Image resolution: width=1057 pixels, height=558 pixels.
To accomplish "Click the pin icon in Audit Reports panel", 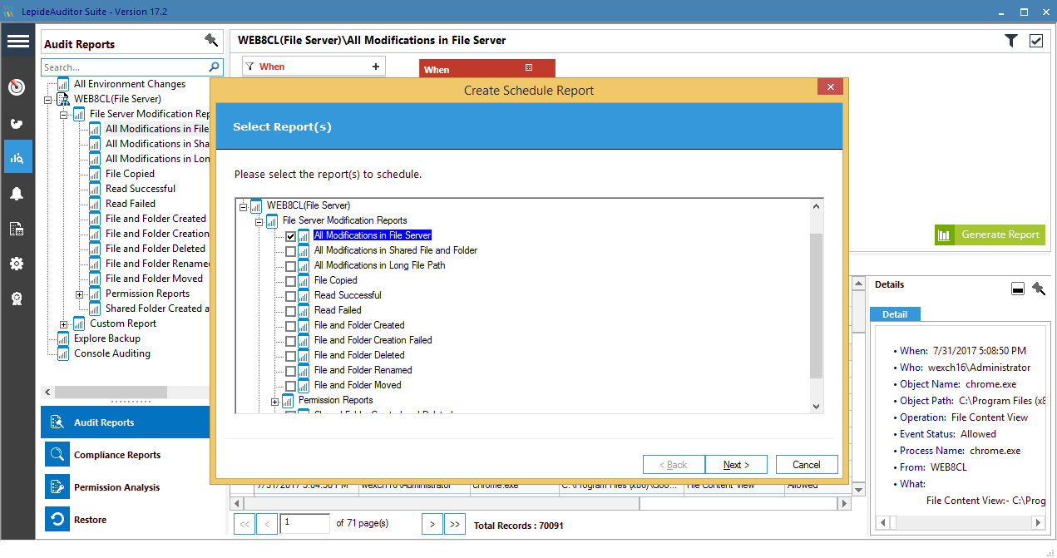I will (211, 40).
